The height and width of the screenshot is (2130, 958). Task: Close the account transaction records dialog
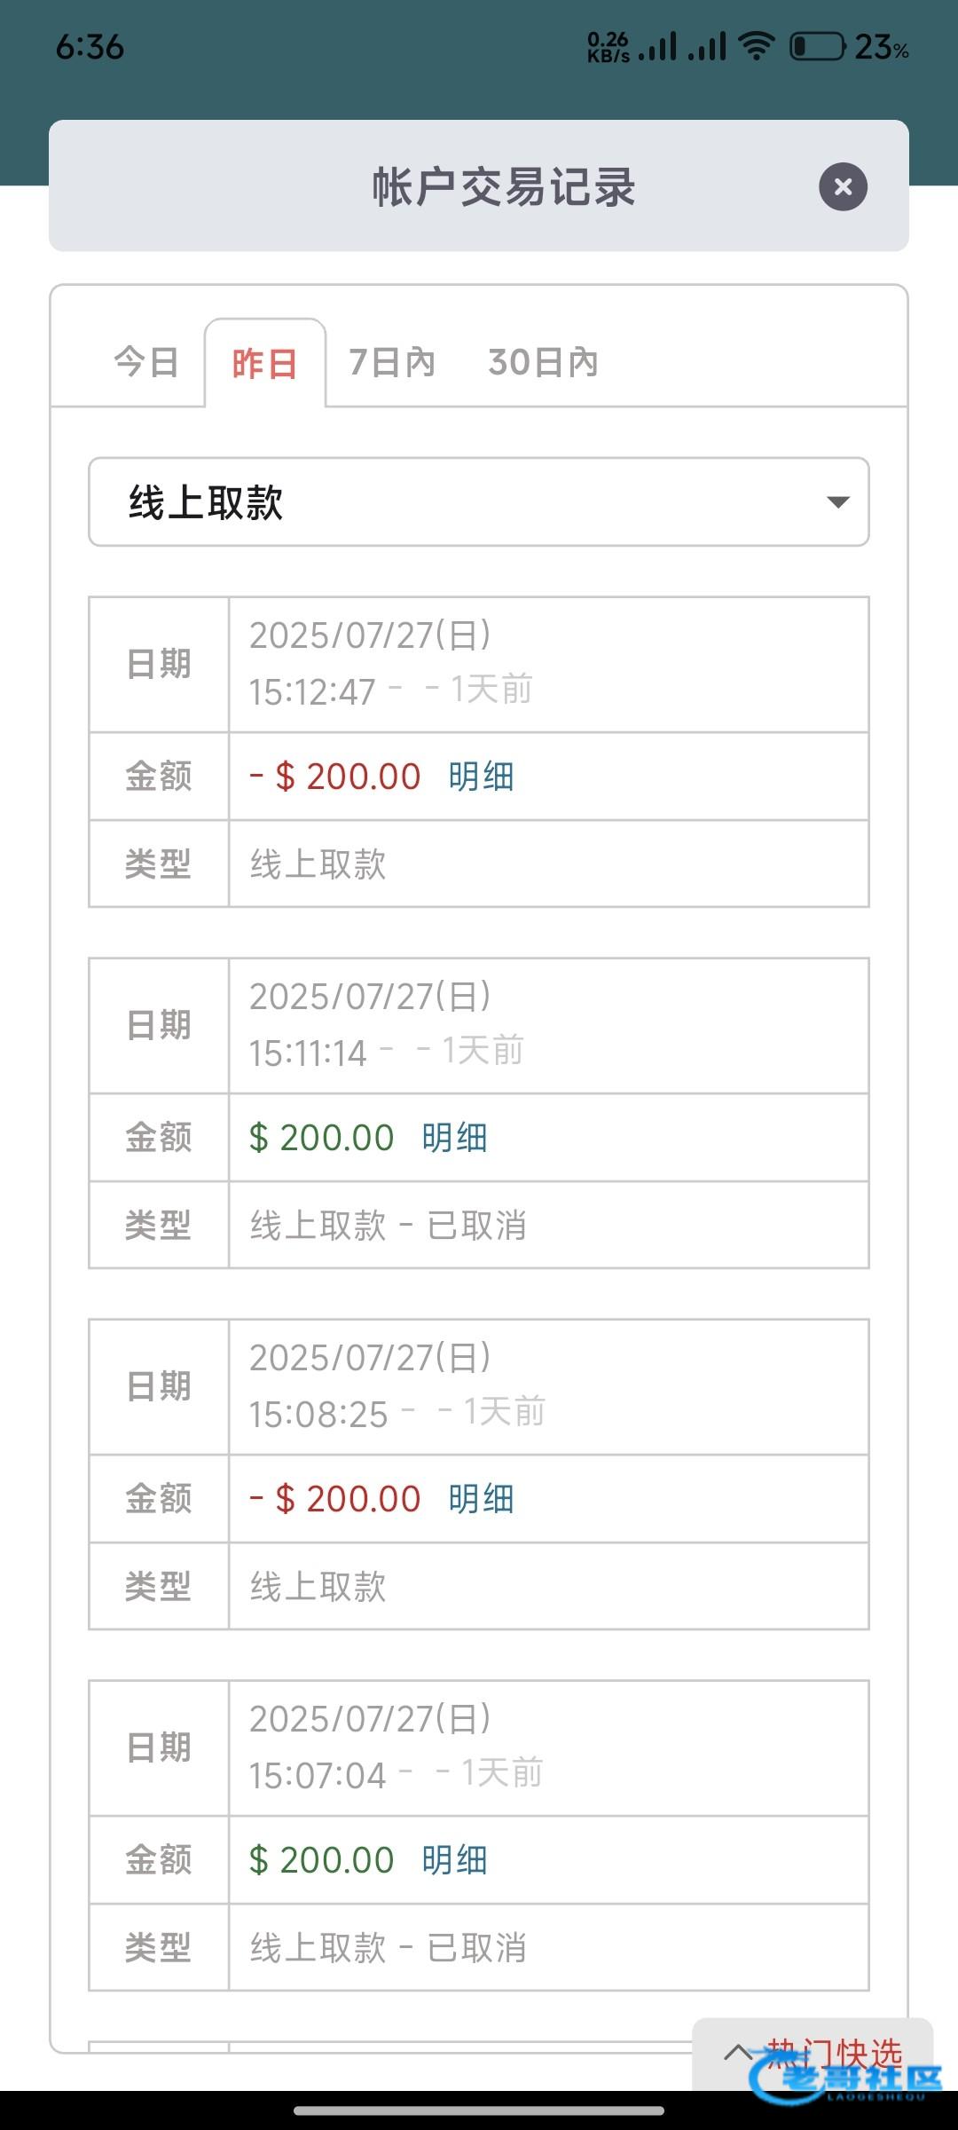[x=843, y=187]
